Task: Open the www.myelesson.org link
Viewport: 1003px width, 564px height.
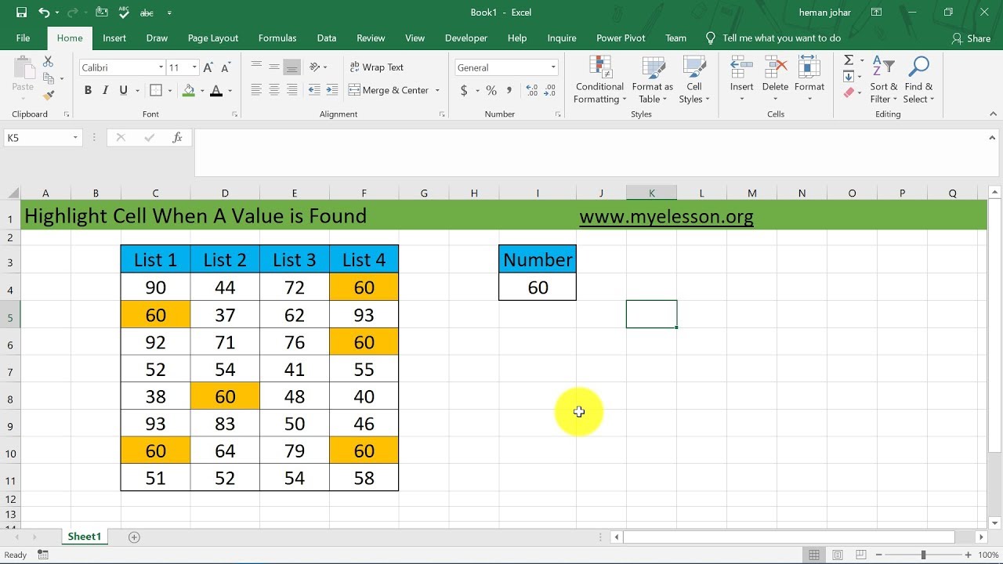Action: (666, 216)
